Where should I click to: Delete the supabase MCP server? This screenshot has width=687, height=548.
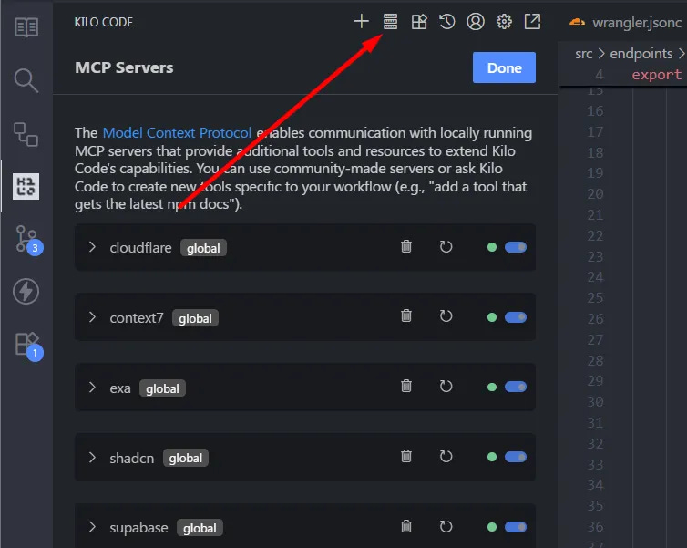(406, 526)
